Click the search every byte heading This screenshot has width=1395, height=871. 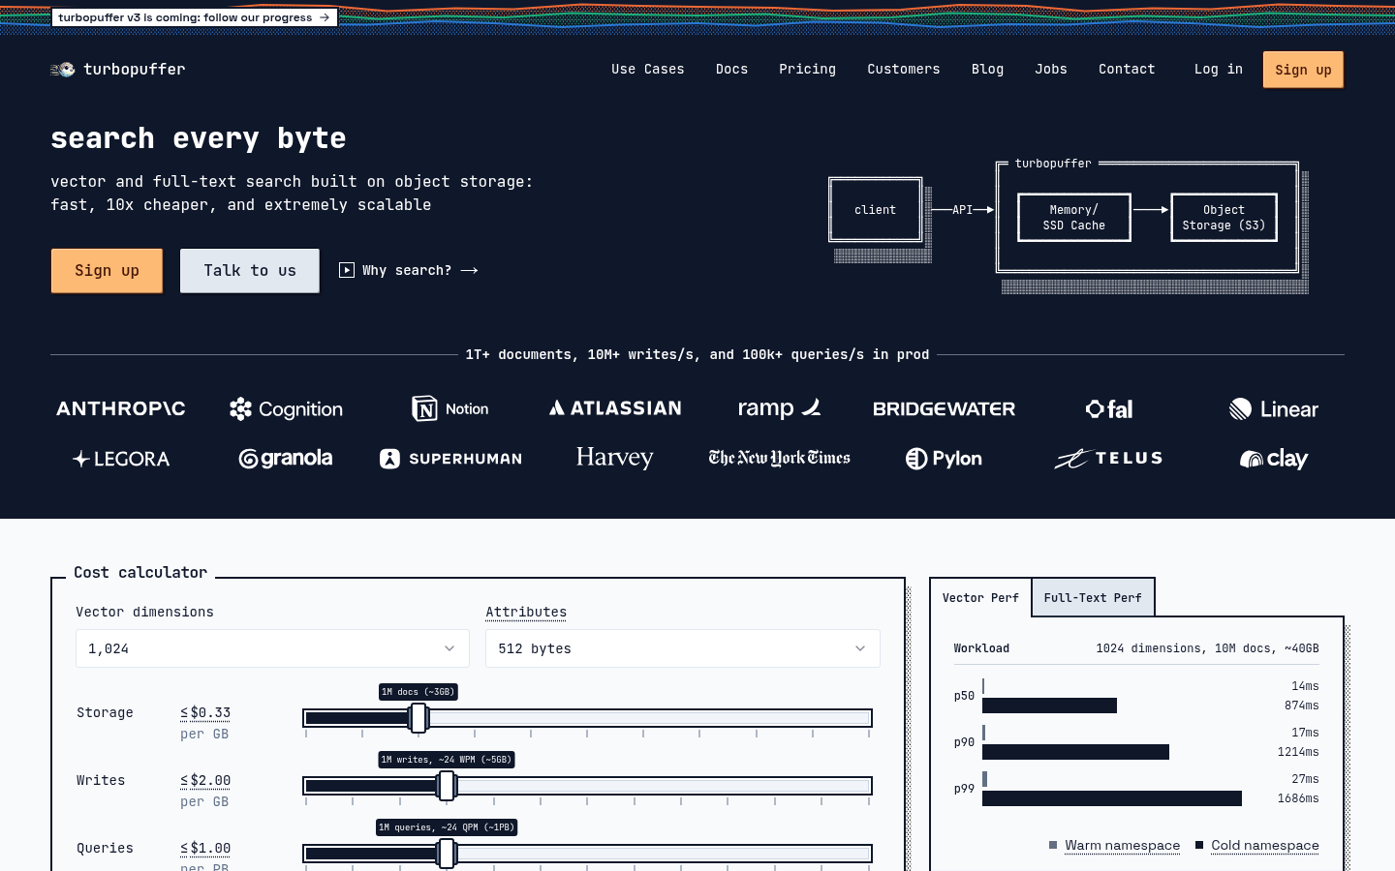tap(199, 138)
